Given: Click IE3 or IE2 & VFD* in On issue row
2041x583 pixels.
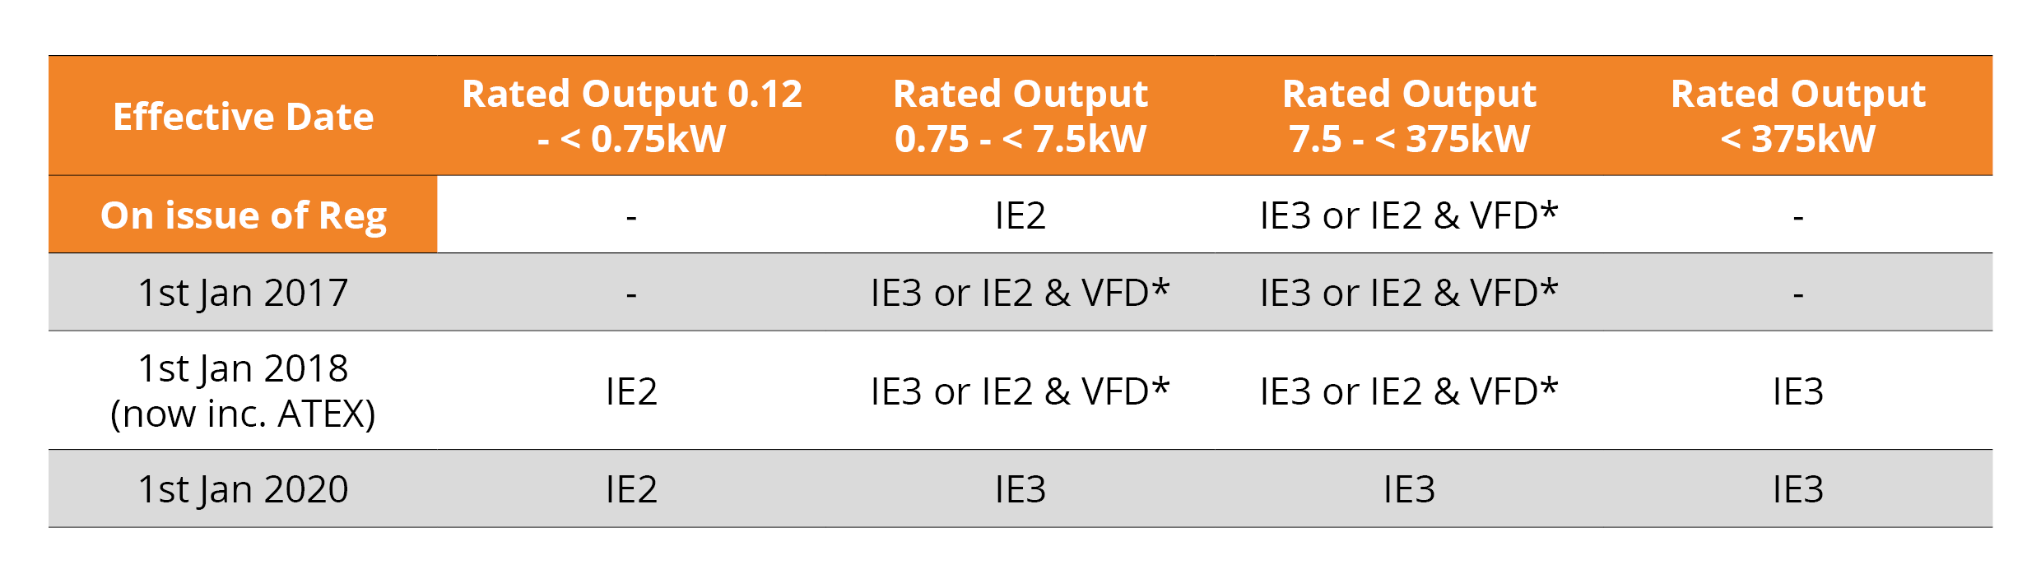Looking at the screenshot, I should [1409, 215].
